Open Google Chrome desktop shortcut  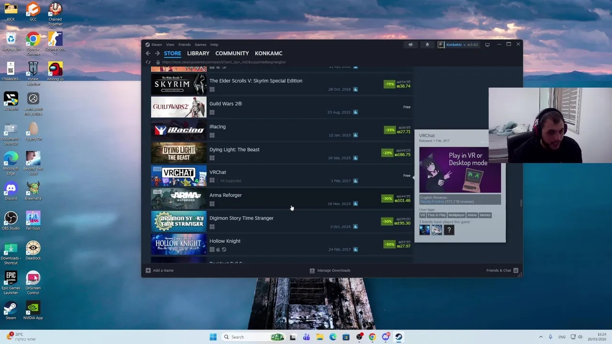point(33,44)
